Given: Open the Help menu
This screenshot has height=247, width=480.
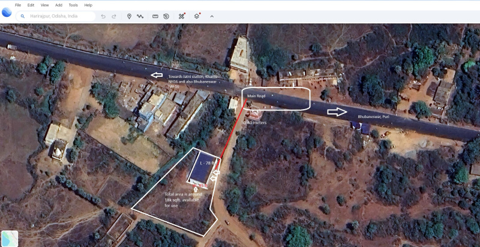Looking at the screenshot, I should (x=88, y=5).
